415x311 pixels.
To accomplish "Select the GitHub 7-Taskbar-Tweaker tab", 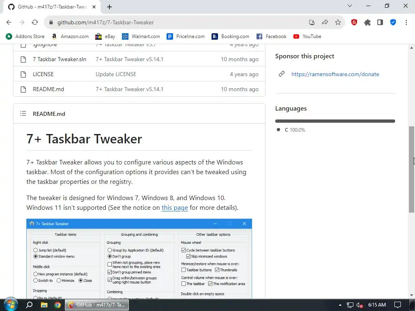I will pyautogui.click(x=52, y=7).
